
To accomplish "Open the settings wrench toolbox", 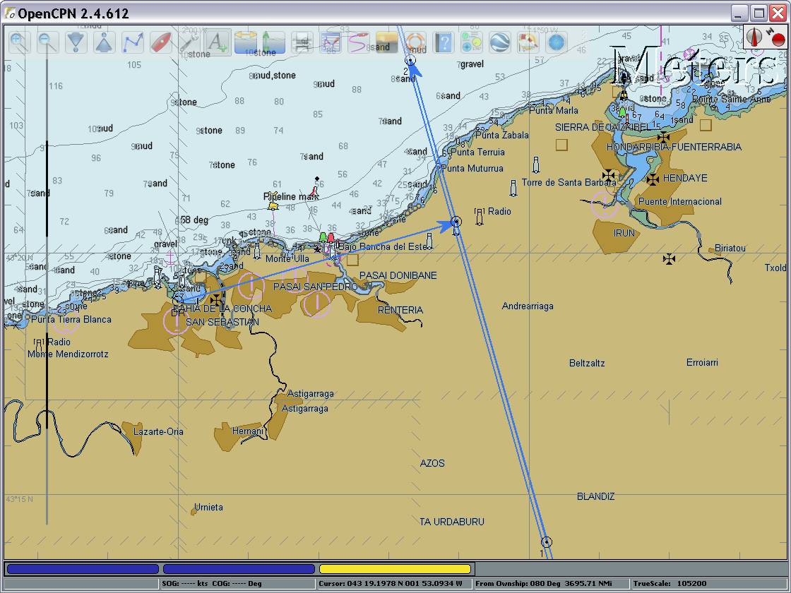I will [189, 42].
